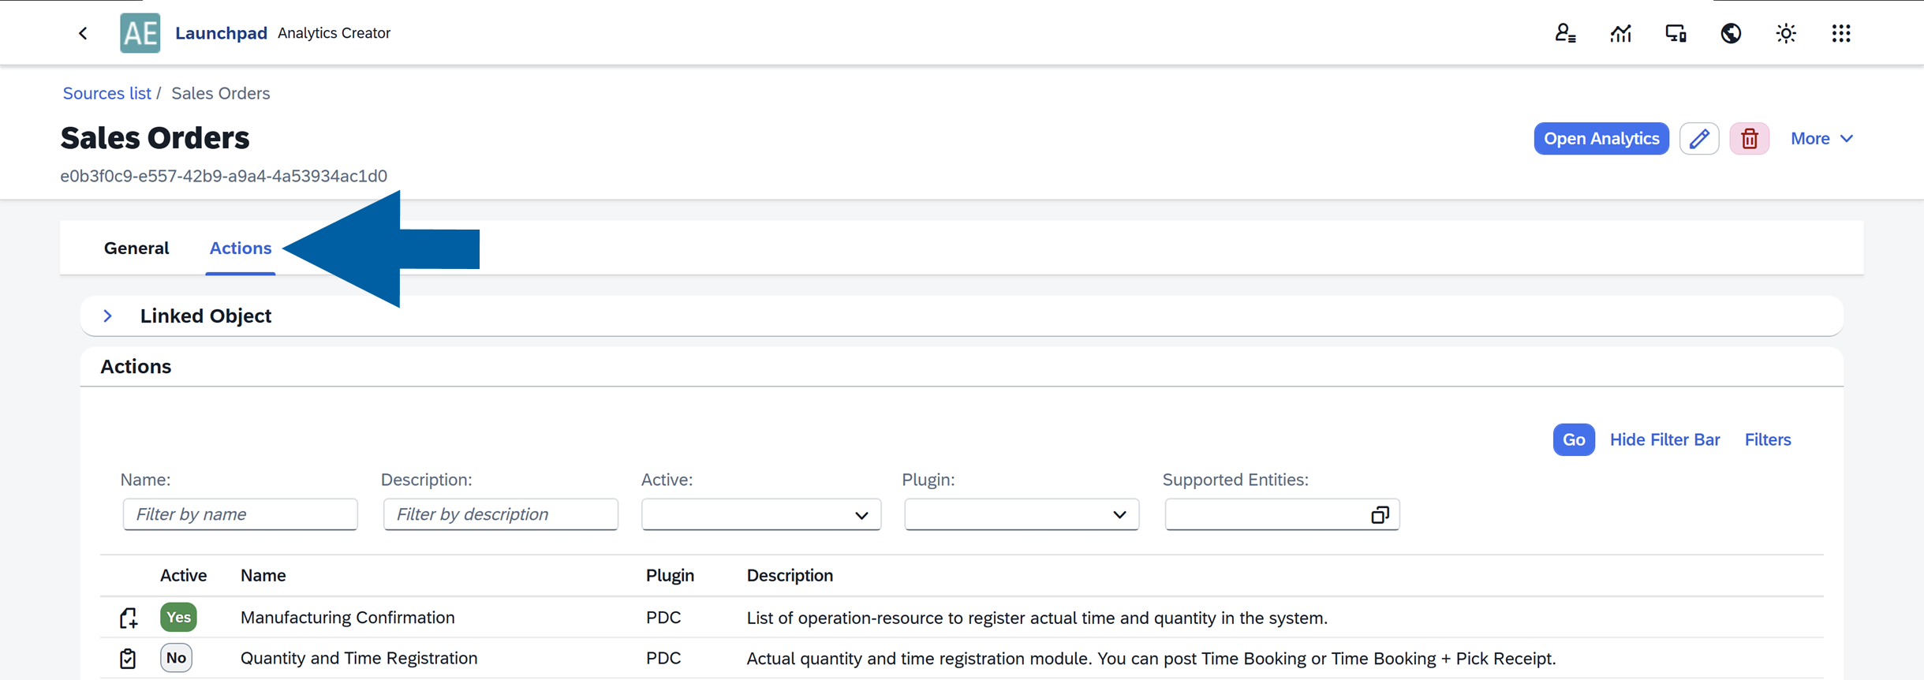
Task: Toggle the sun theme icon
Action: [x=1786, y=33]
